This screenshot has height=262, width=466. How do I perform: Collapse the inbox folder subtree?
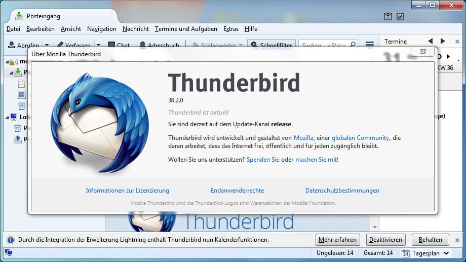(x=11, y=73)
